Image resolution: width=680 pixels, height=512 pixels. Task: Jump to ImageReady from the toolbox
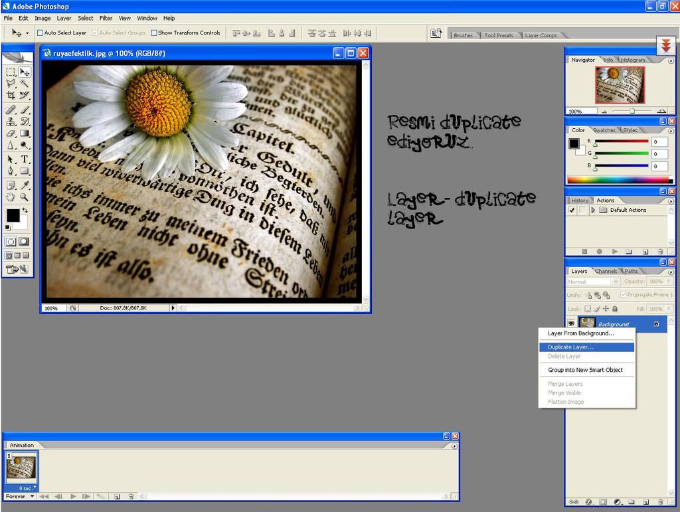(17, 269)
